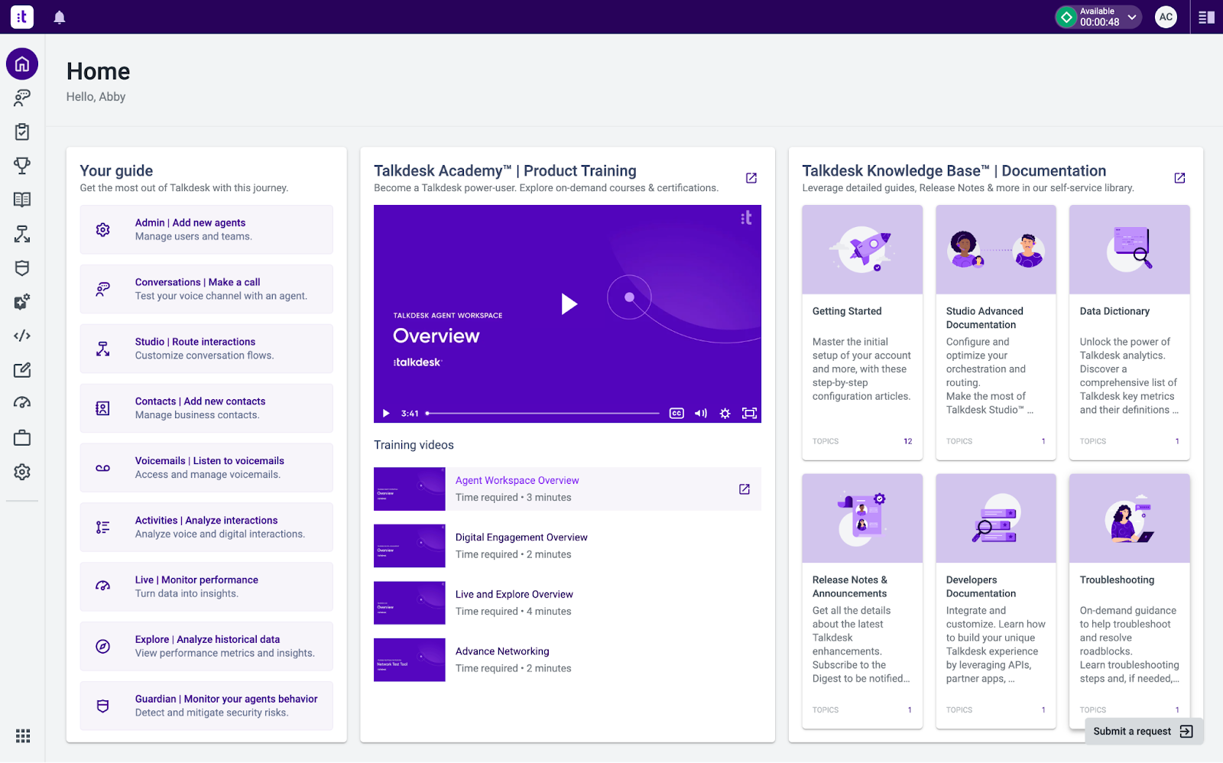The height and width of the screenshot is (763, 1223).
Task: Open Talkdesk Academy in new window icon
Action: 751,178
